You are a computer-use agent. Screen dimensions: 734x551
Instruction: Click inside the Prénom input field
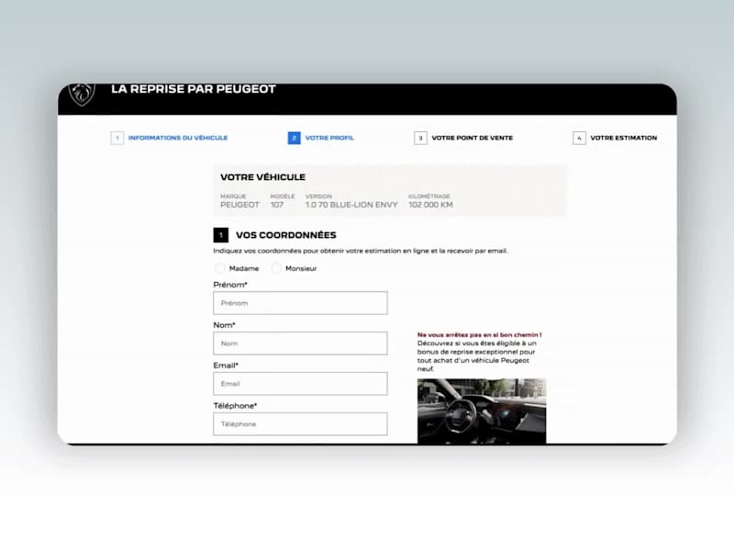click(300, 302)
